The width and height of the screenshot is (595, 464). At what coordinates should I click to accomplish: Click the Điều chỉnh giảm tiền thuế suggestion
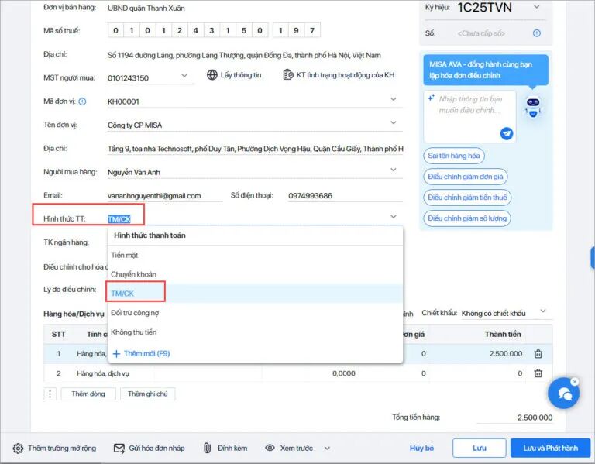point(467,198)
